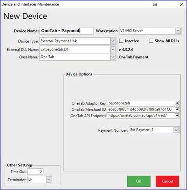187x190 pixels.
Task: Tick the Inactive checkbox
Action: pos(121,41)
